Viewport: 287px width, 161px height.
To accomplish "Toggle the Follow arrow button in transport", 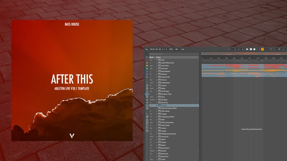I will pos(229,49).
